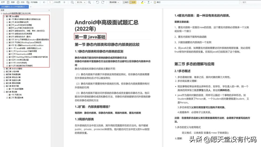This screenshot has height=147, width=261.
Task: Click the page number input field
Action: [50, 2]
